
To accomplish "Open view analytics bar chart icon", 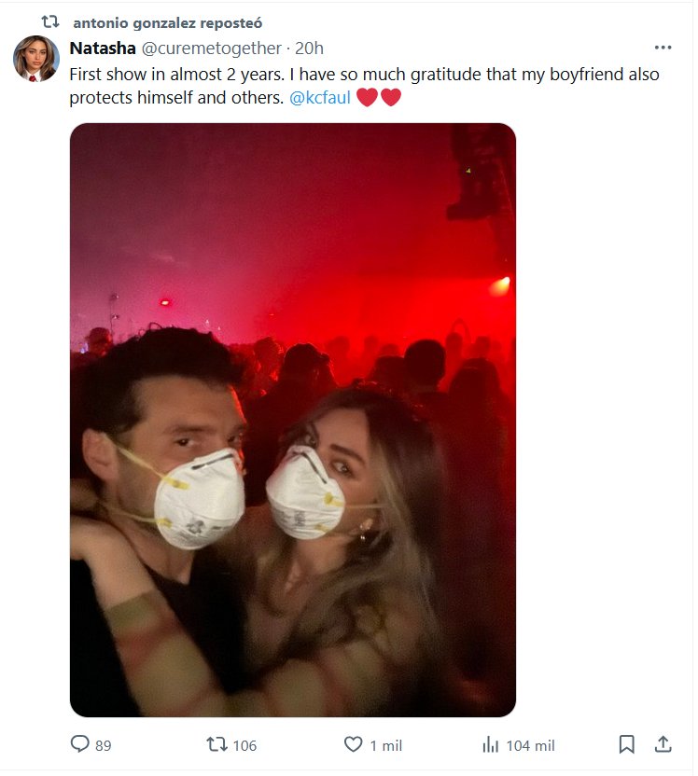I will click(490, 744).
